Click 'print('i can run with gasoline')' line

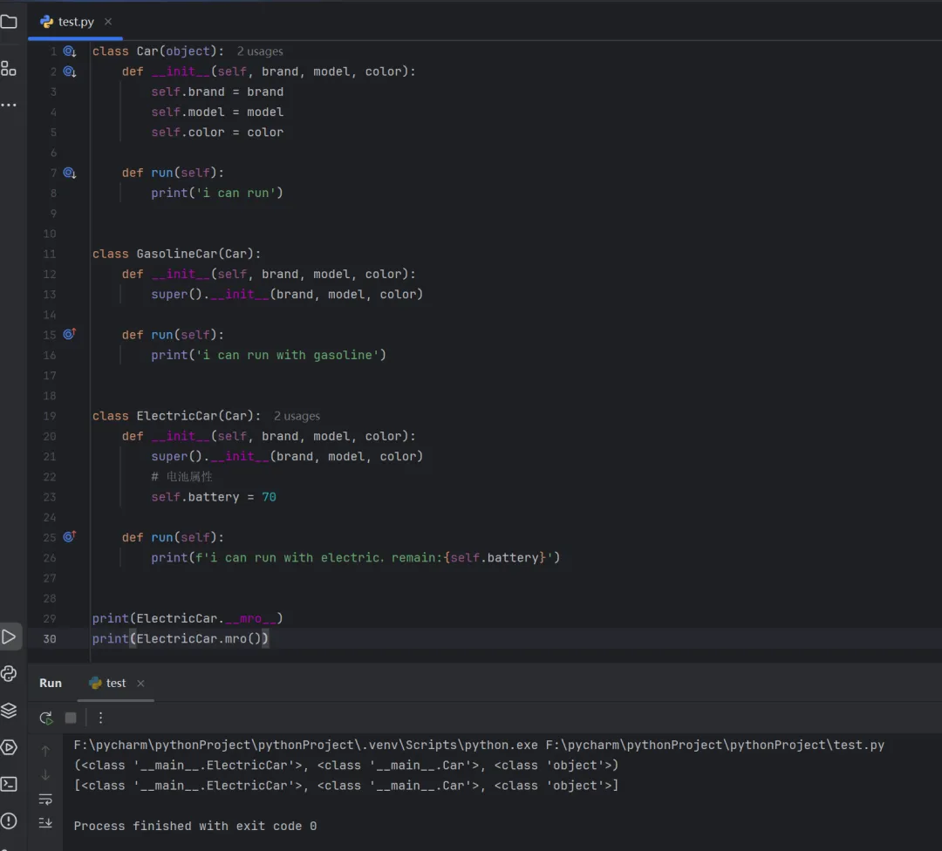pyautogui.click(x=269, y=356)
